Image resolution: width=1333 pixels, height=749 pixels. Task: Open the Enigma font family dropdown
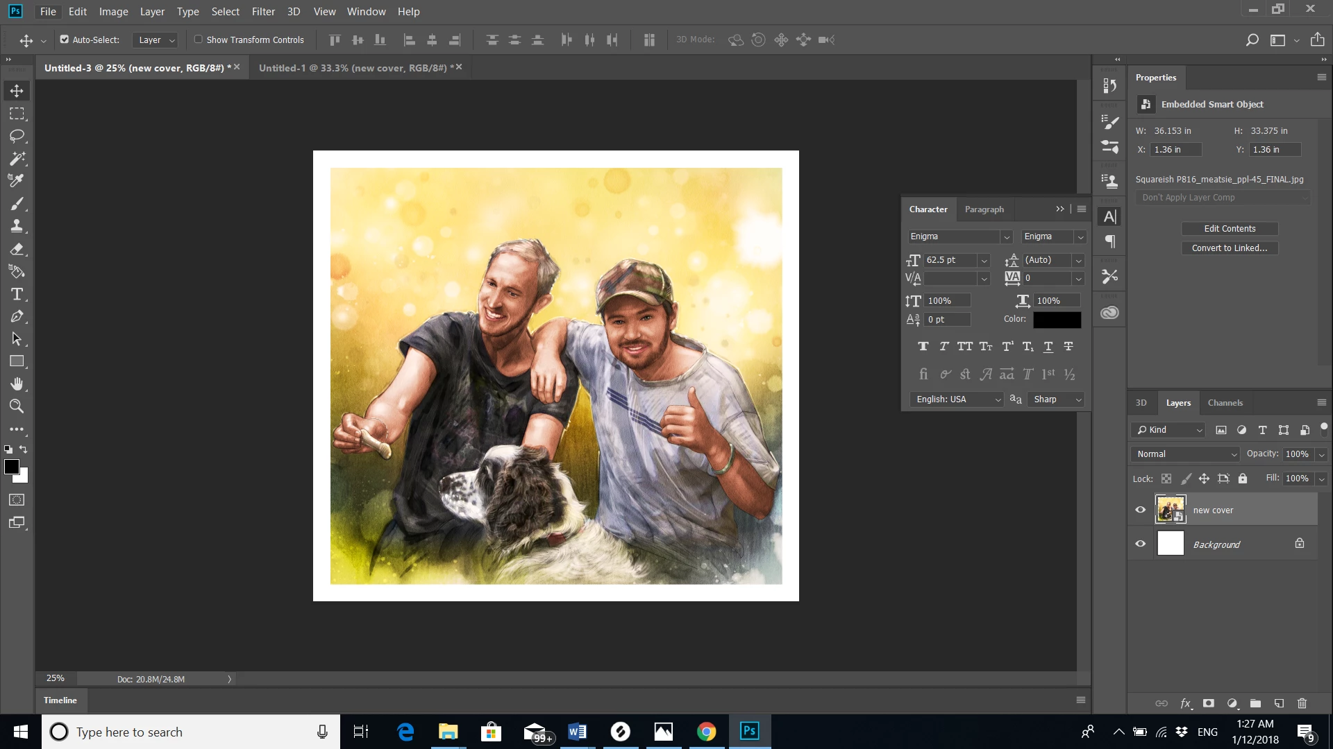coord(1006,237)
